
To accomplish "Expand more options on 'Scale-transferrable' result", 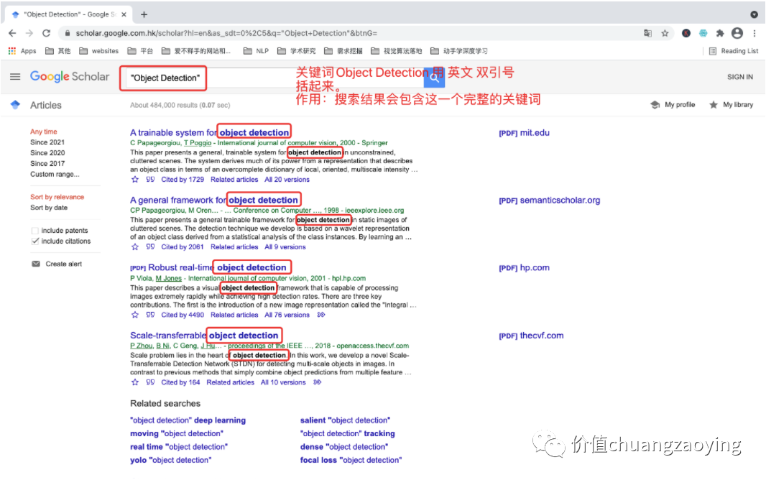I will click(317, 382).
